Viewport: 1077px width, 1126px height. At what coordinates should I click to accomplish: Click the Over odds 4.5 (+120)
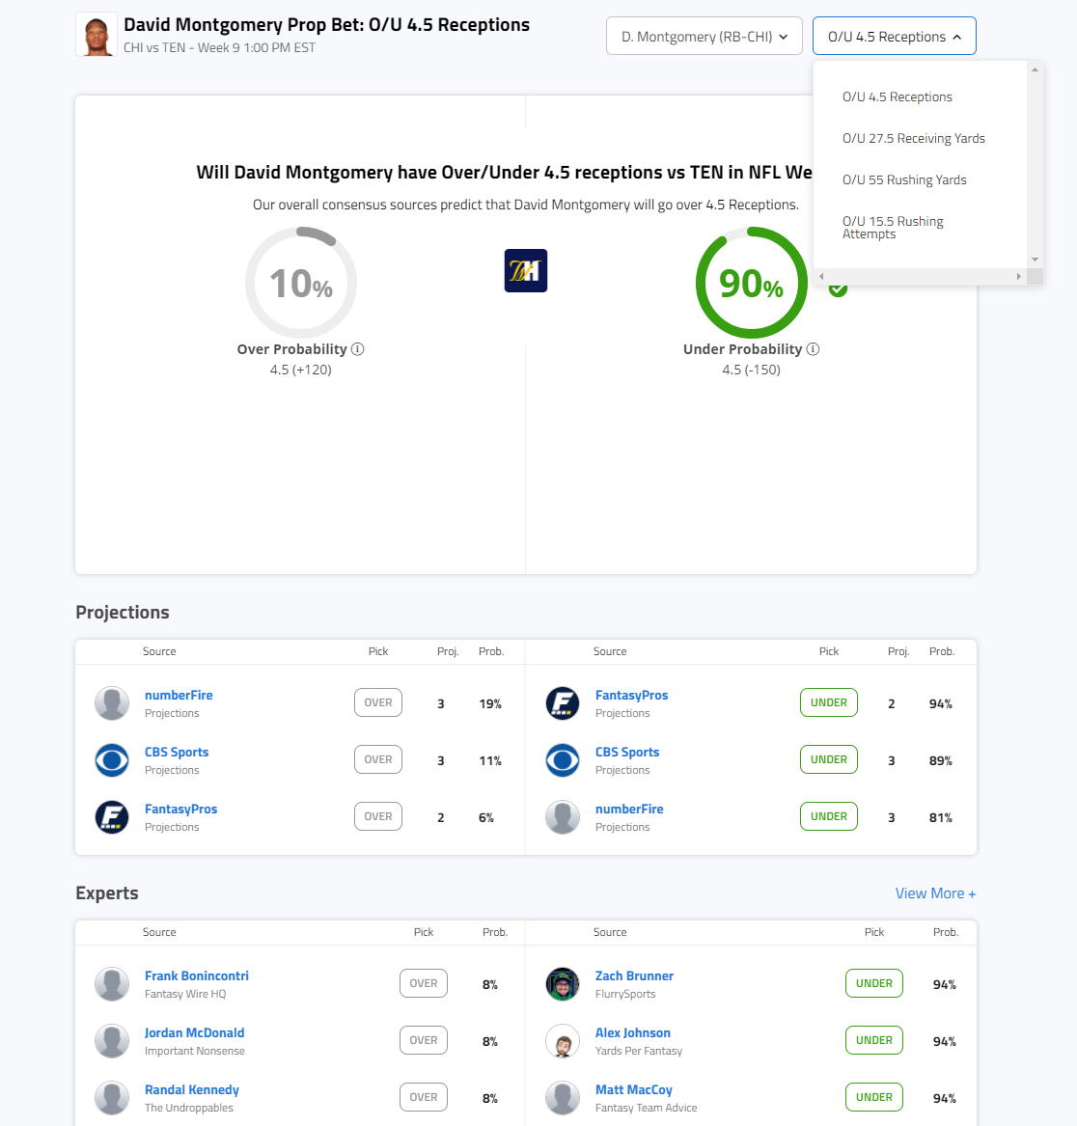[x=301, y=370]
